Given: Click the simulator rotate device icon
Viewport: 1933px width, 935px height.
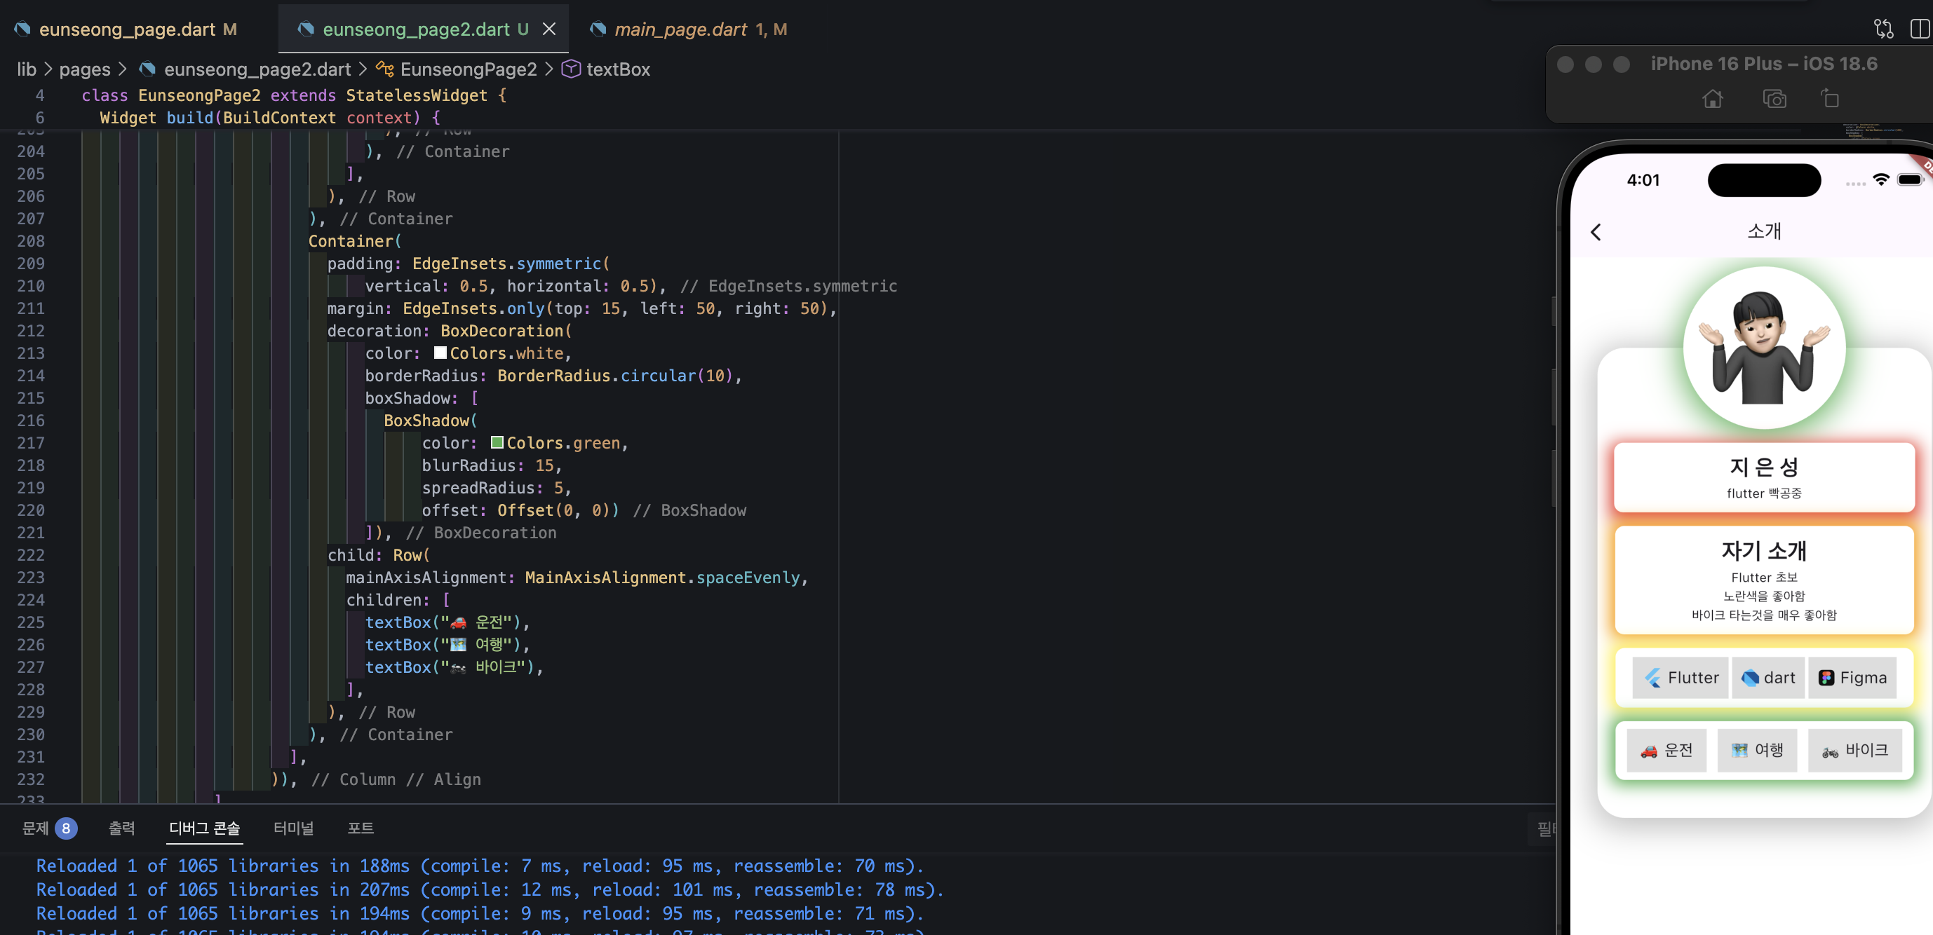Looking at the screenshot, I should (1829, 99).
